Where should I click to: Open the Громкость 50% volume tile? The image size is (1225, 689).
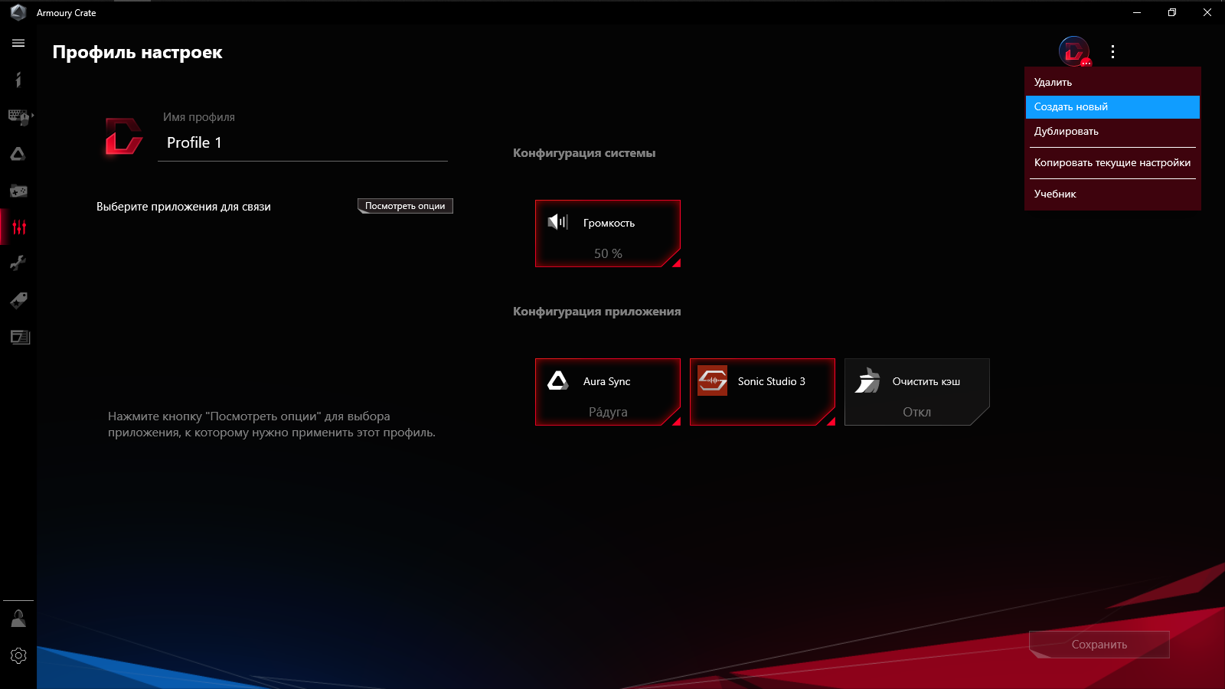click(608, 234)
